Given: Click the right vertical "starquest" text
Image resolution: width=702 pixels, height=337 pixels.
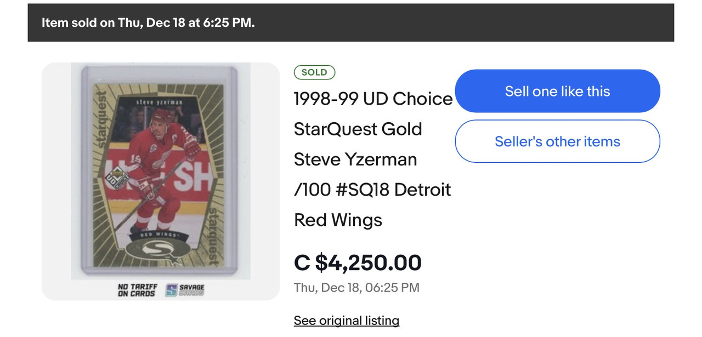Looking at the screenshot, I should [x=215, y=236].
